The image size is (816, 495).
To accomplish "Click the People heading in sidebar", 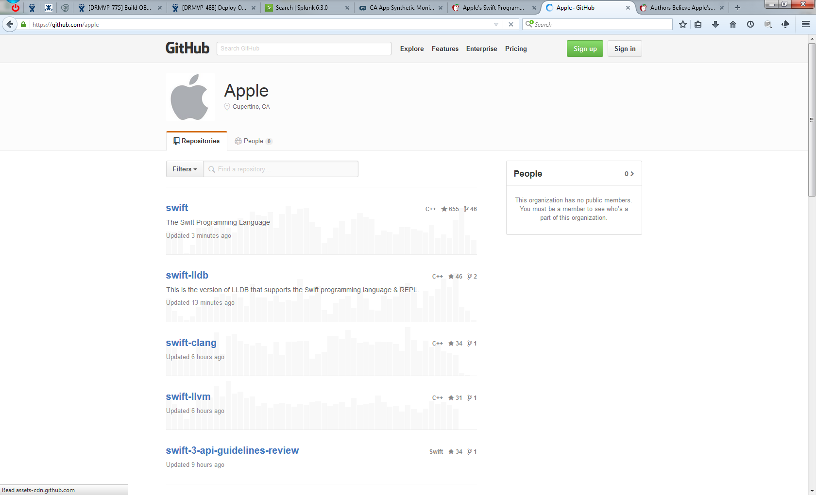I will coord(528,174).
